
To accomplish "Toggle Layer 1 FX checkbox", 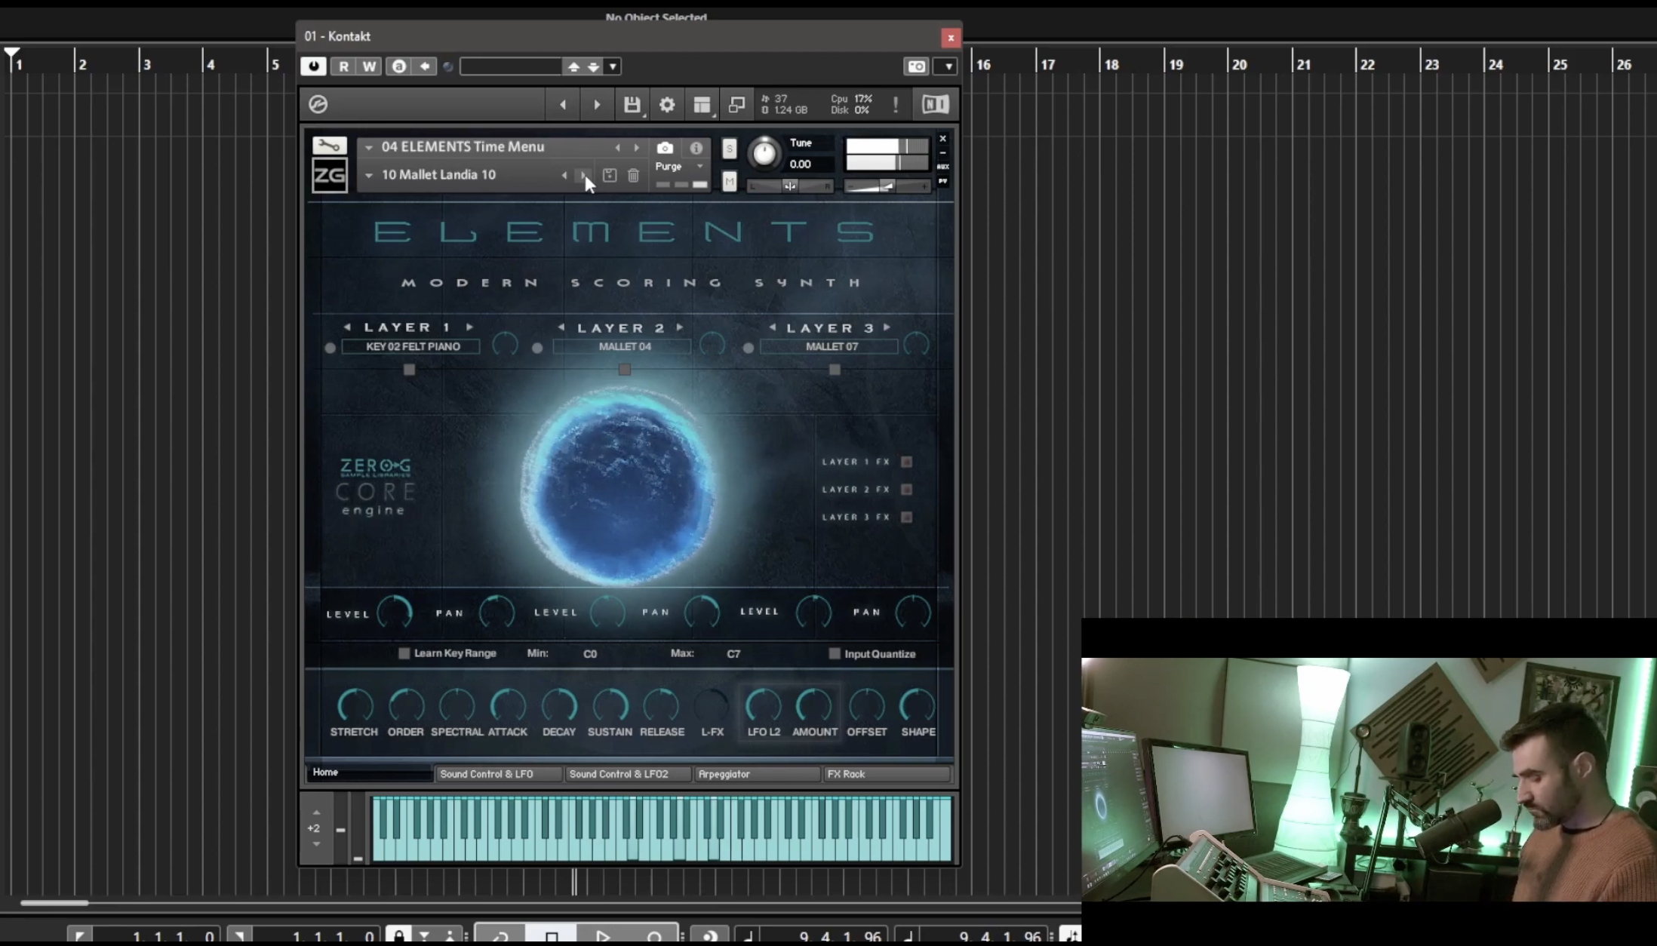I will tap(907, 462).
